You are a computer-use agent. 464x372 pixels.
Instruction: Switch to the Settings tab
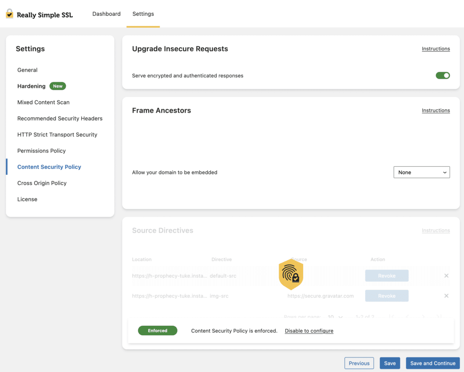[x=143, y=14]
